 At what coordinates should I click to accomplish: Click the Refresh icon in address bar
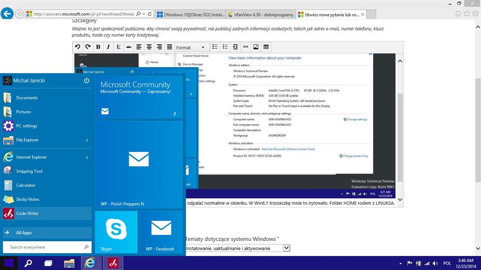pyautogui.click(x=150, y=14)
